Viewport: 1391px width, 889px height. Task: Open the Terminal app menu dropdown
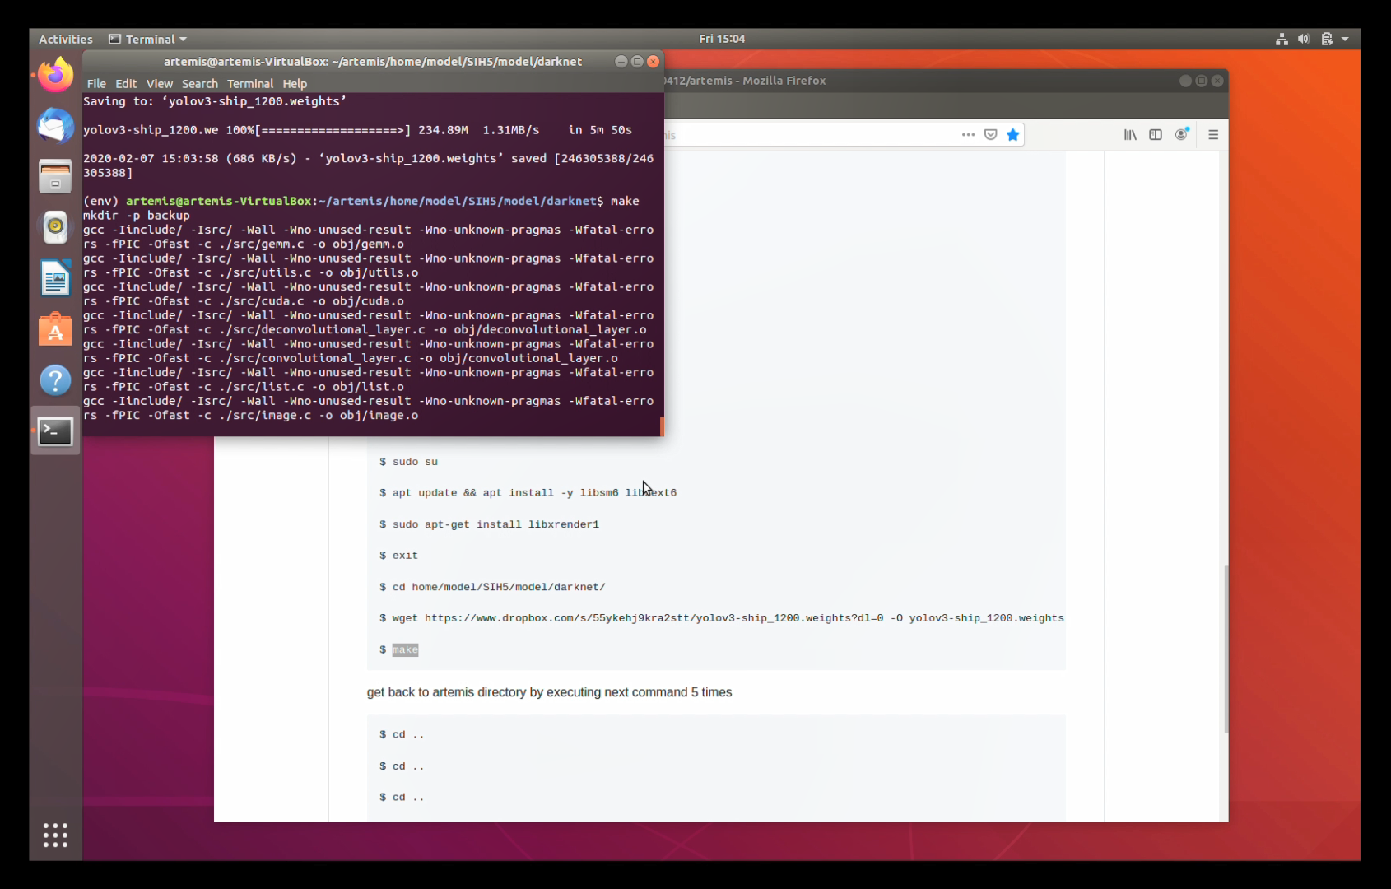point(148,39)
